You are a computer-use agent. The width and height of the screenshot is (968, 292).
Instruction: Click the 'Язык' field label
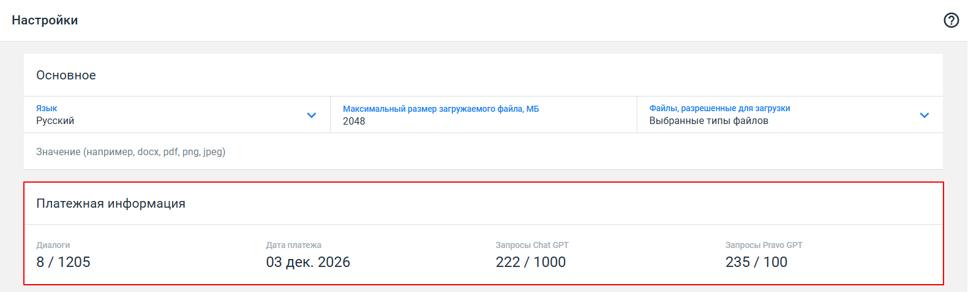[x=47, y=108]
